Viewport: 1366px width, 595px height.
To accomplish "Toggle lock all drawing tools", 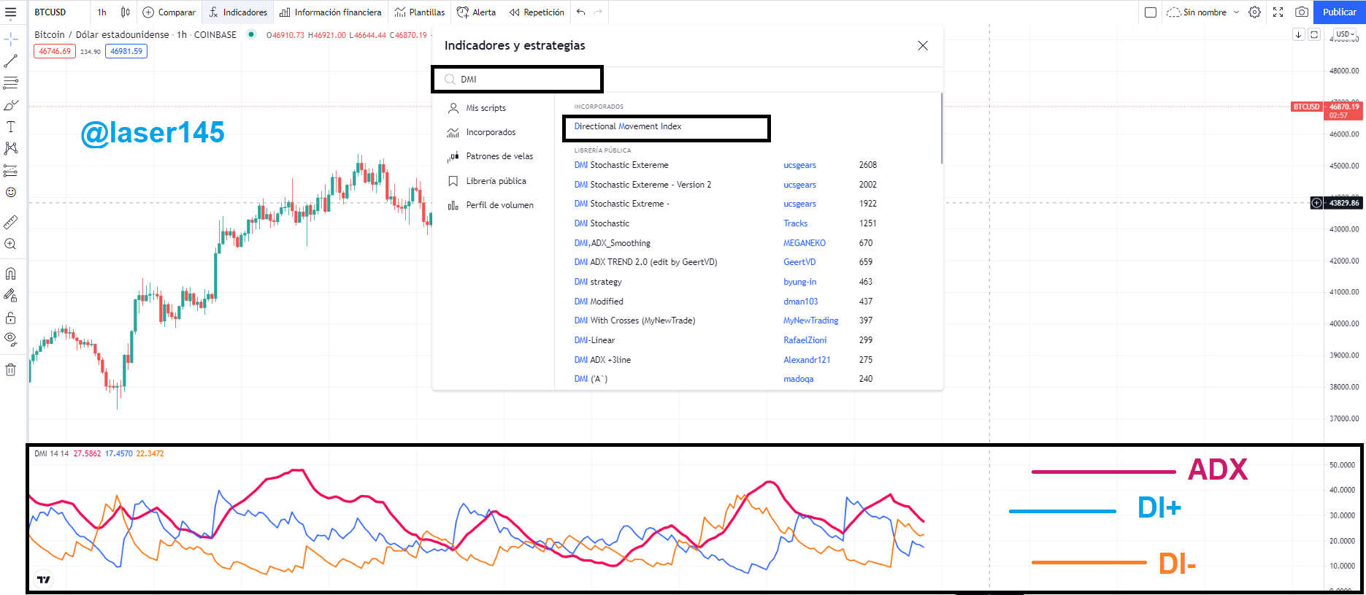I will [11, 318].
